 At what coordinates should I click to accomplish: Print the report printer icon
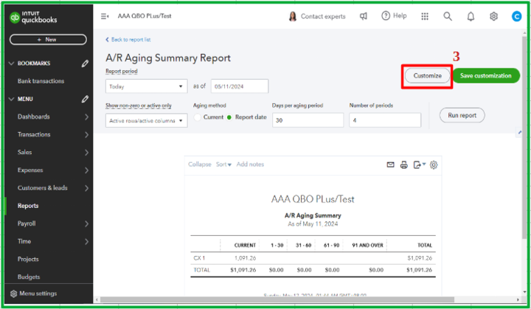[x=404, y=165]
